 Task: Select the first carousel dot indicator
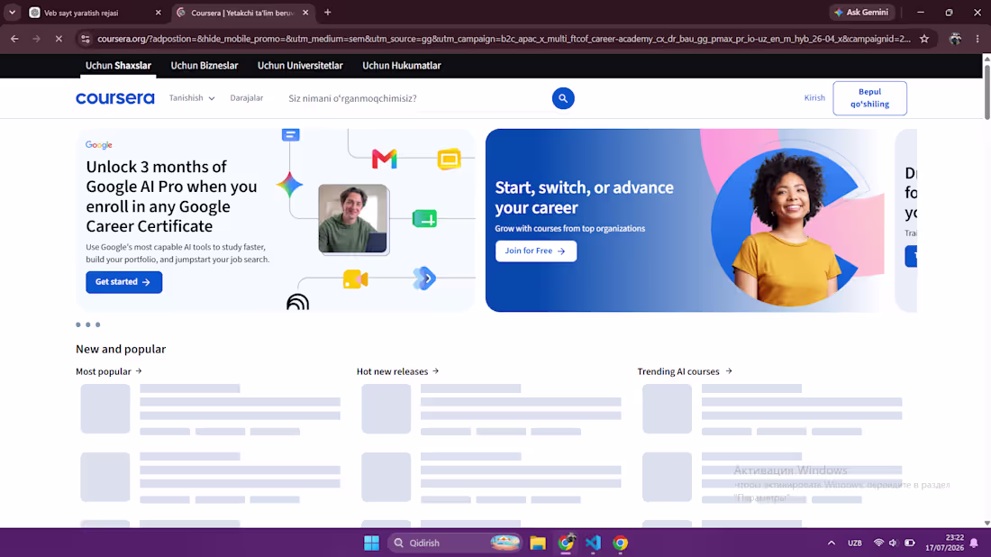[78, 324]
